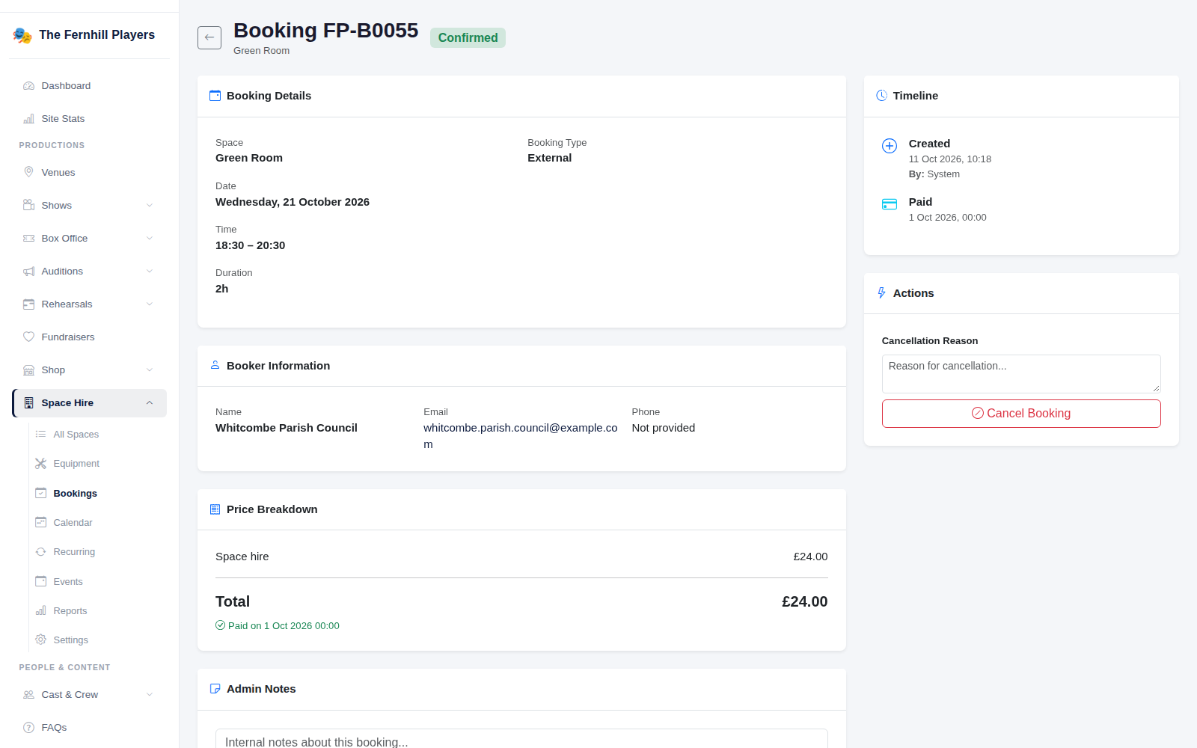Image resolution: width=1197 pixels, height=748 pixels.
Task: Expand the Rehearsals submenu chevron
Action: point(150,304)
